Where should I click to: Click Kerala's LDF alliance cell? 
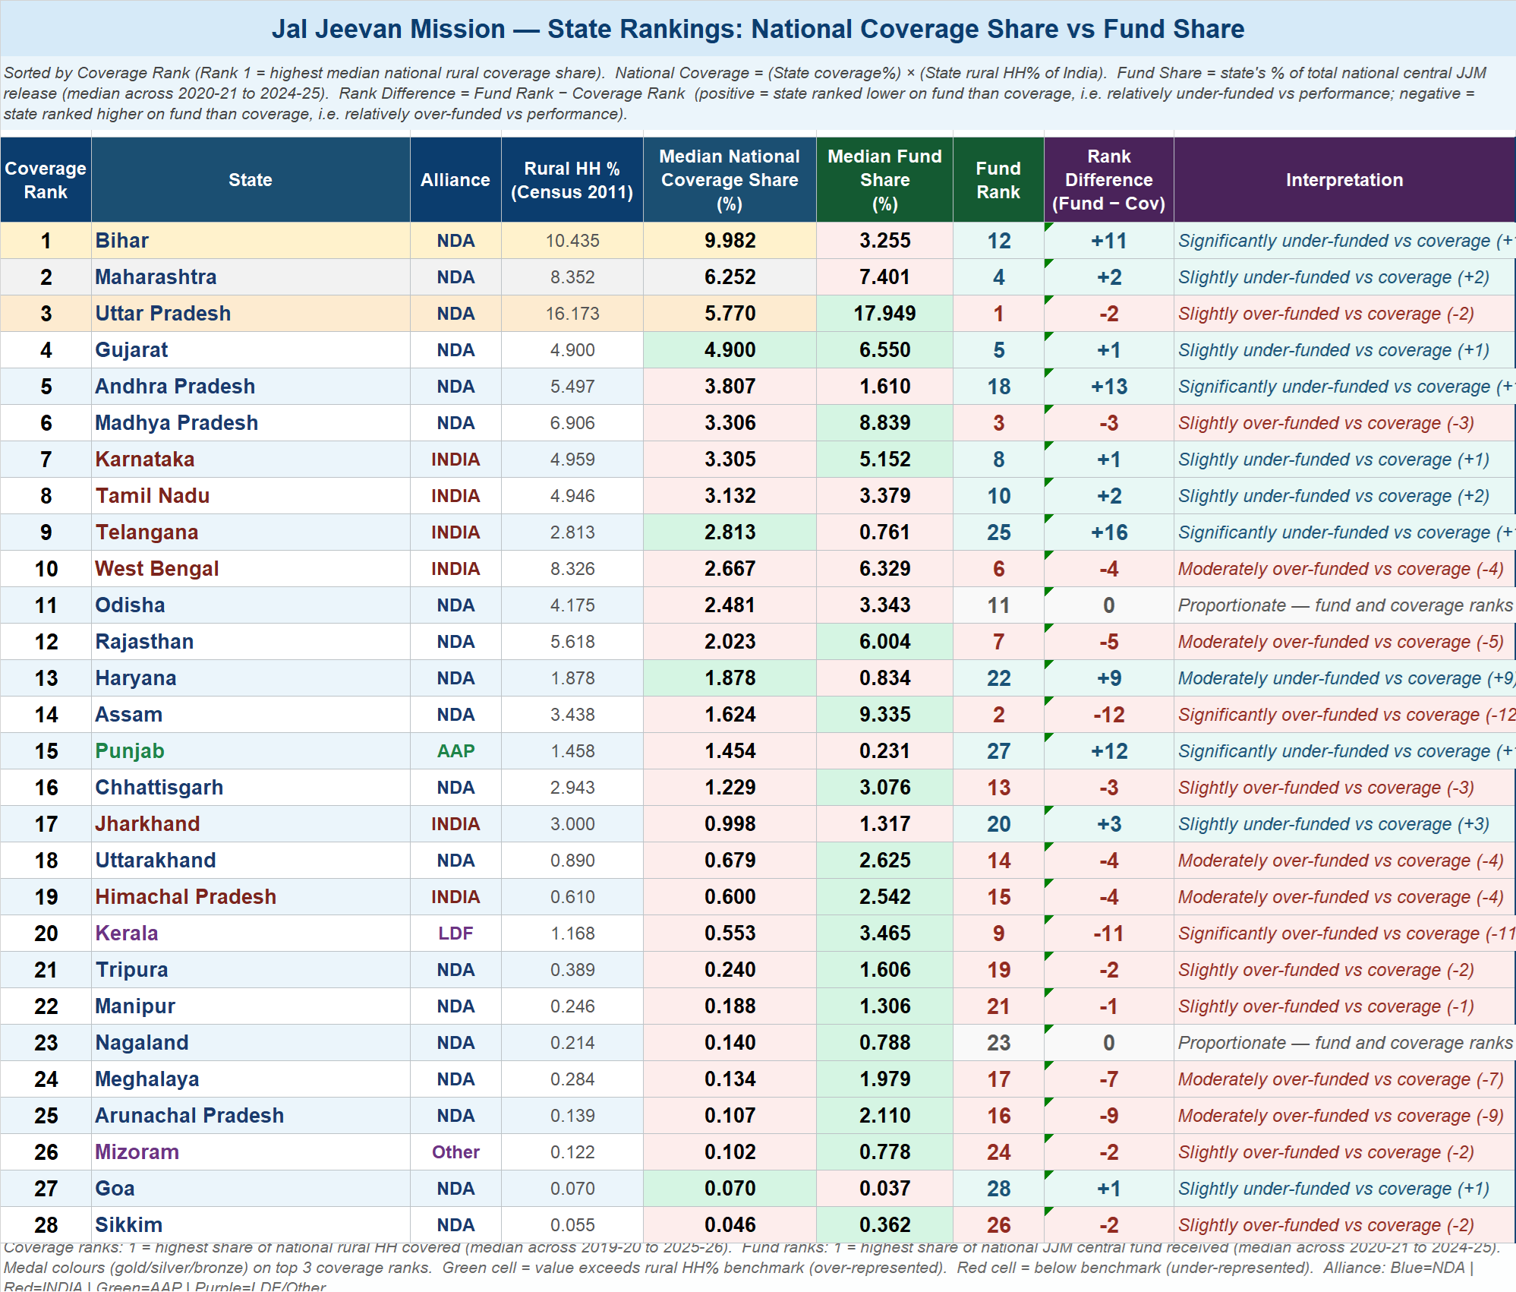point(455,933)
